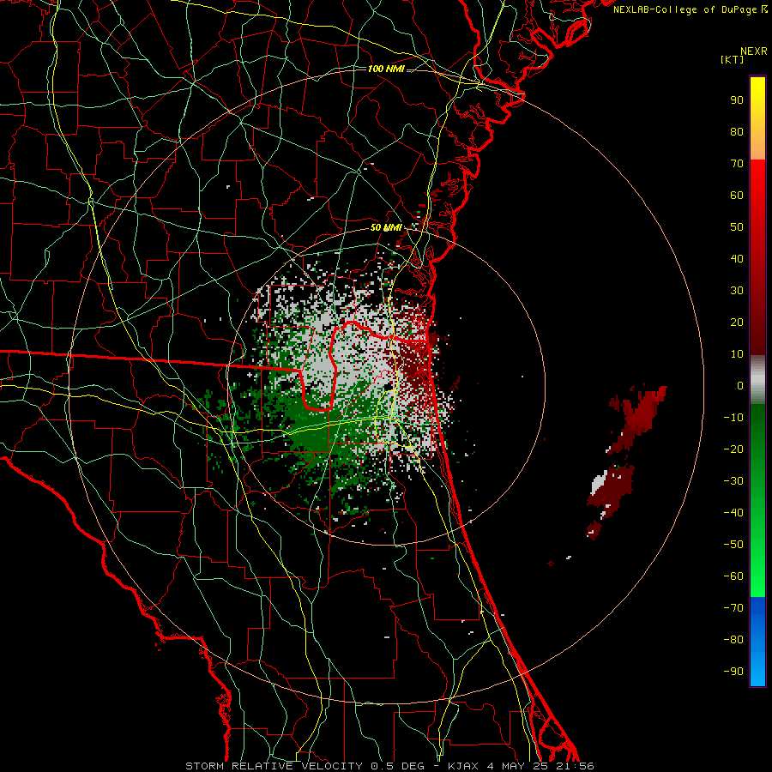Click the gray zero-velocity color bar segment

click(757, 380)
